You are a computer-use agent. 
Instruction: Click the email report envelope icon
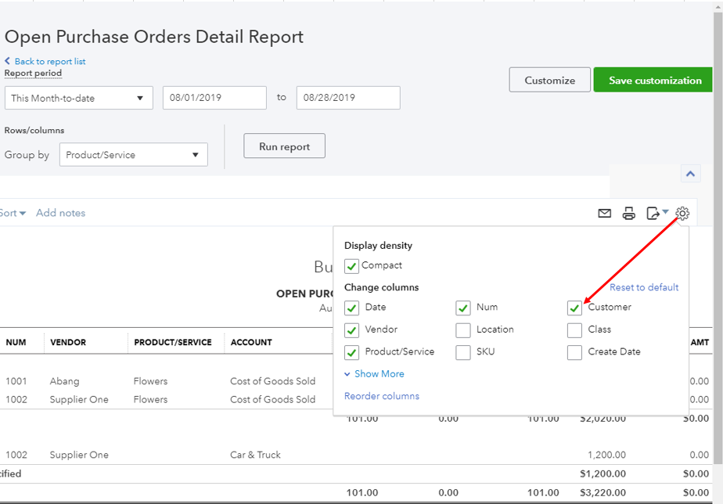[604, 213]
